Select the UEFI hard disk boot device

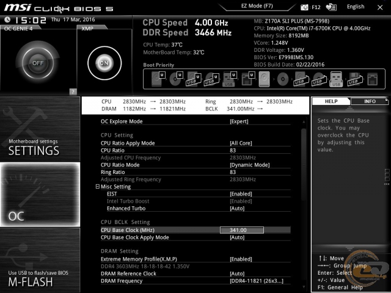pyautogui.click(x=158, y=79)
